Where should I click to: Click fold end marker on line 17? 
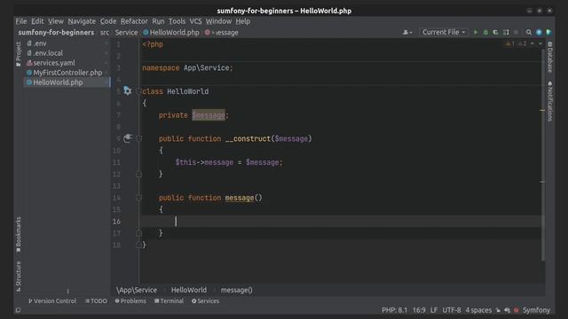(138, 233)
